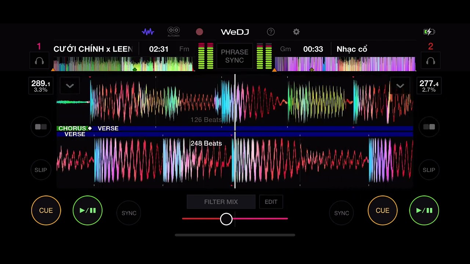Click the 126 Beats label
Image resolution: width=470 pixels, height=264 pixels.
206,120
